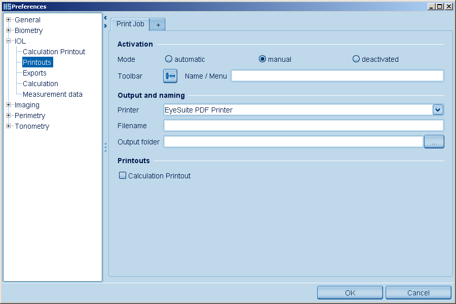Select the deactivated mode radio button
The width and height of the screenshot is (456, 304).
pyautogui.click(x=356, y=59)
